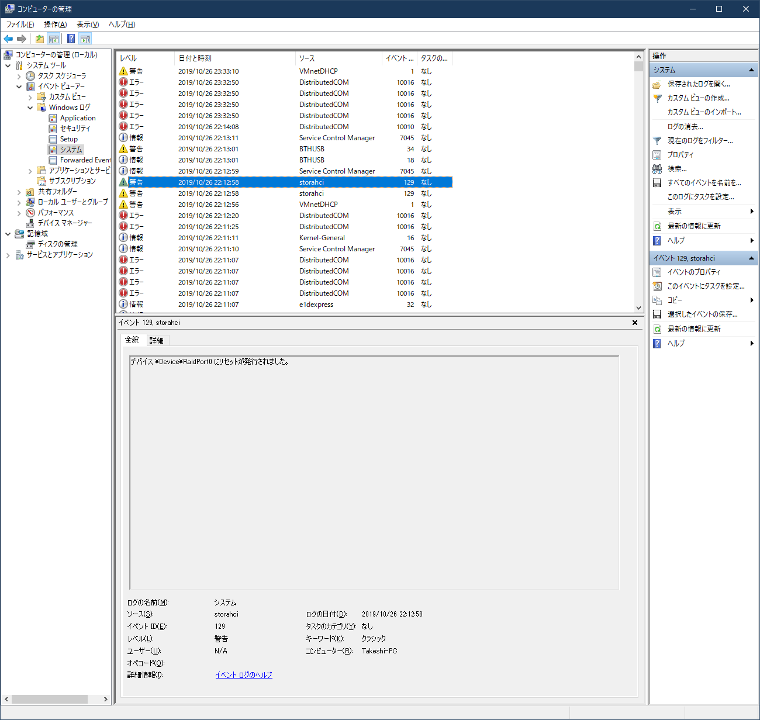The height and width of the screenshot is (720, 760).
Task: Toggle the action pane toolbar icon
Action: tap(85, 39)
